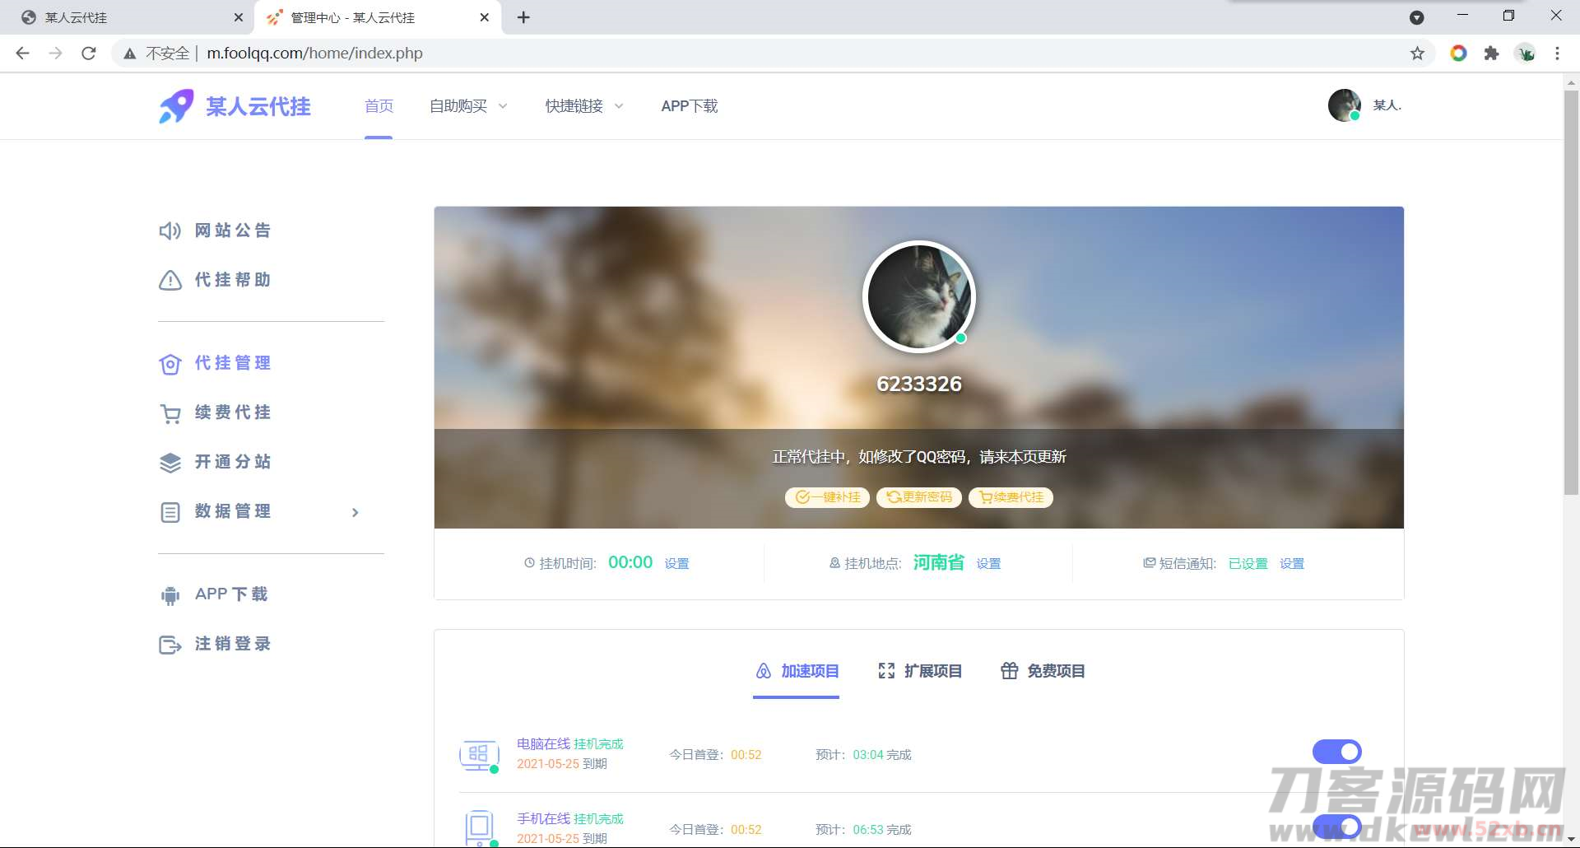
Task: Select the 代挂帮助 warning icon
Action: tap(169, 281)
